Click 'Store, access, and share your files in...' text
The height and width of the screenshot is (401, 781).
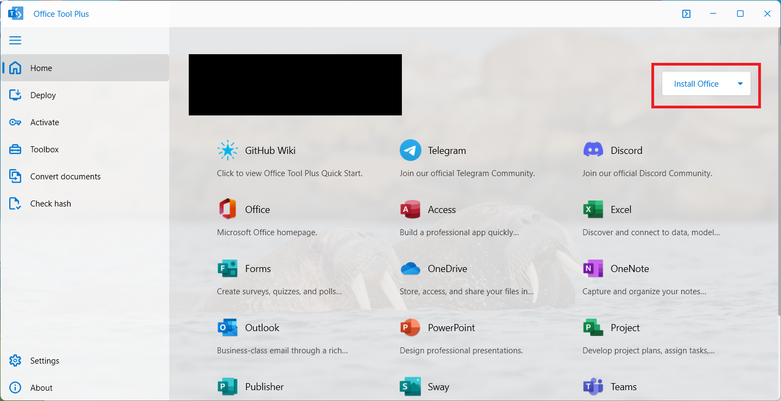(466, 292)
